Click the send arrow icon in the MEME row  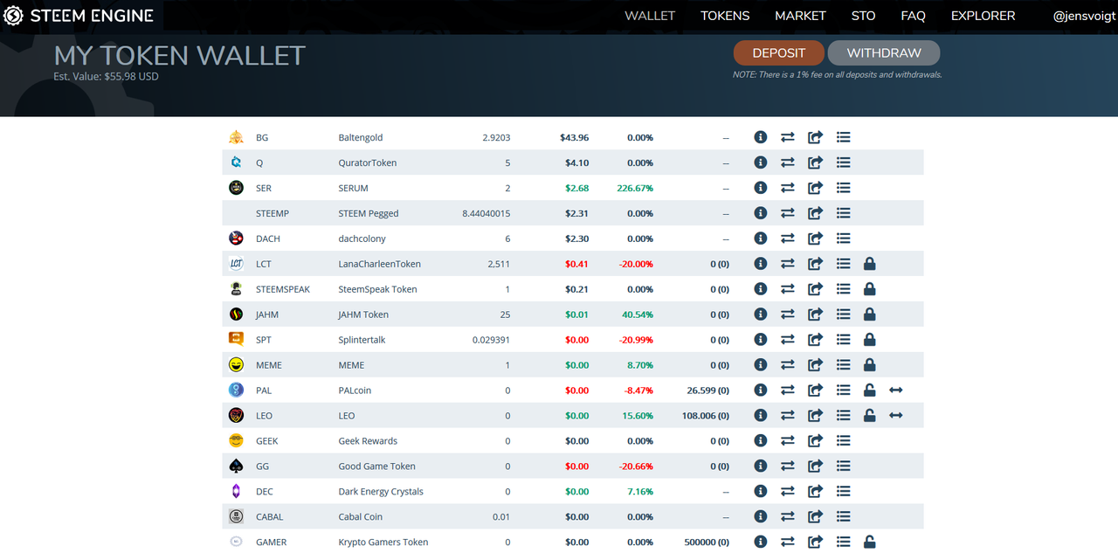point(816,365)
